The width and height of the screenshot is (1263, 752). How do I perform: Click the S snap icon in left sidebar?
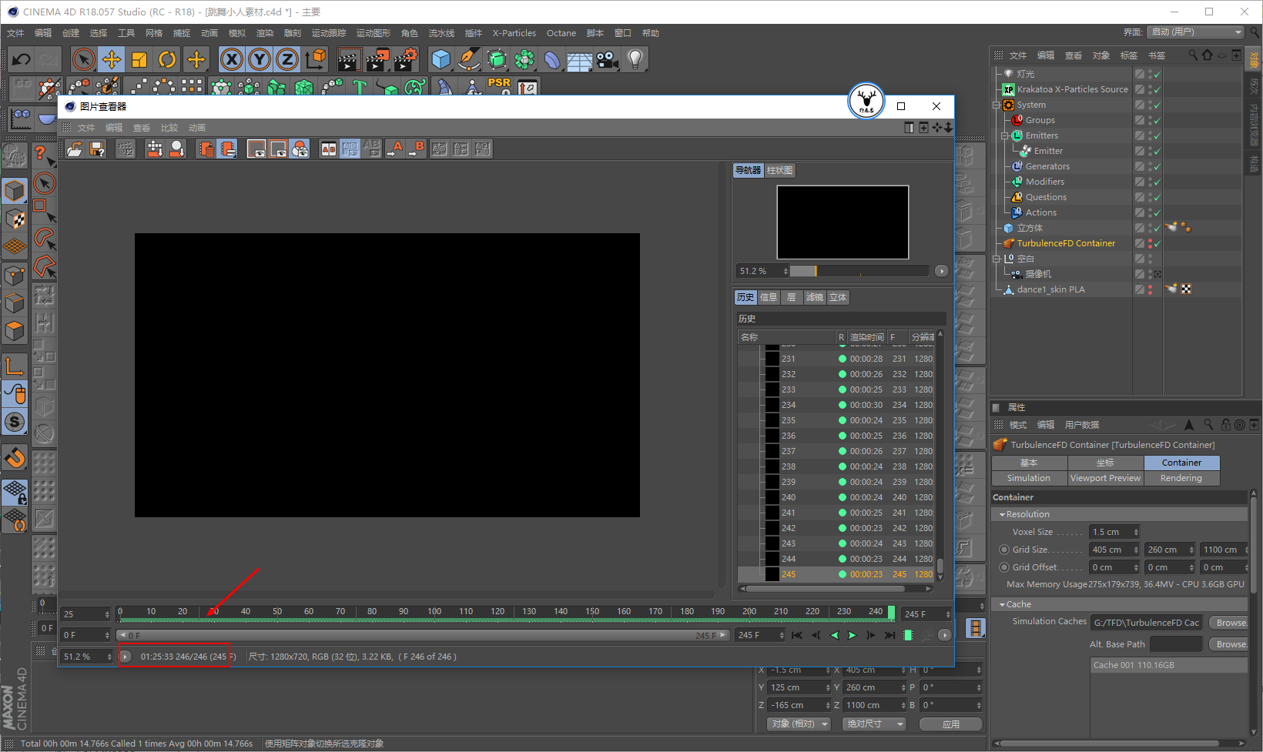point(15,422)
